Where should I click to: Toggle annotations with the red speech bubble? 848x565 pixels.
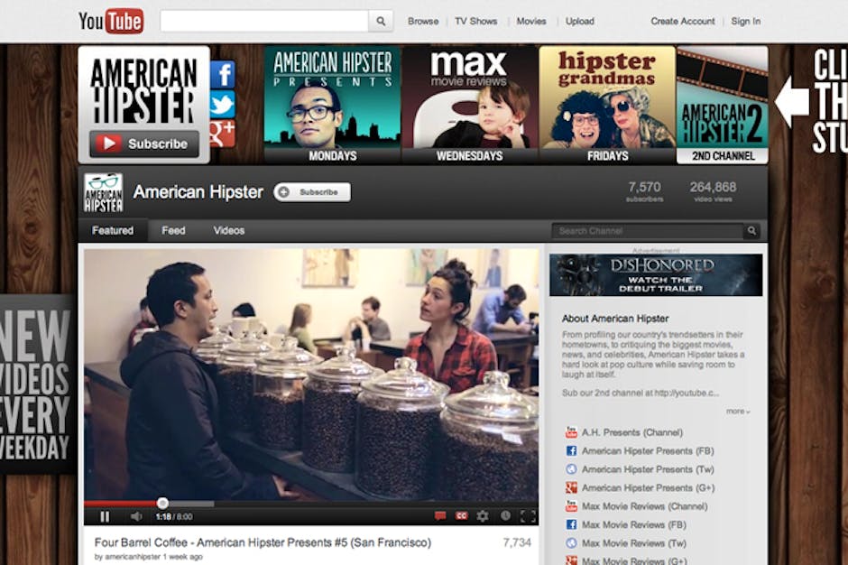click(440, 516)
